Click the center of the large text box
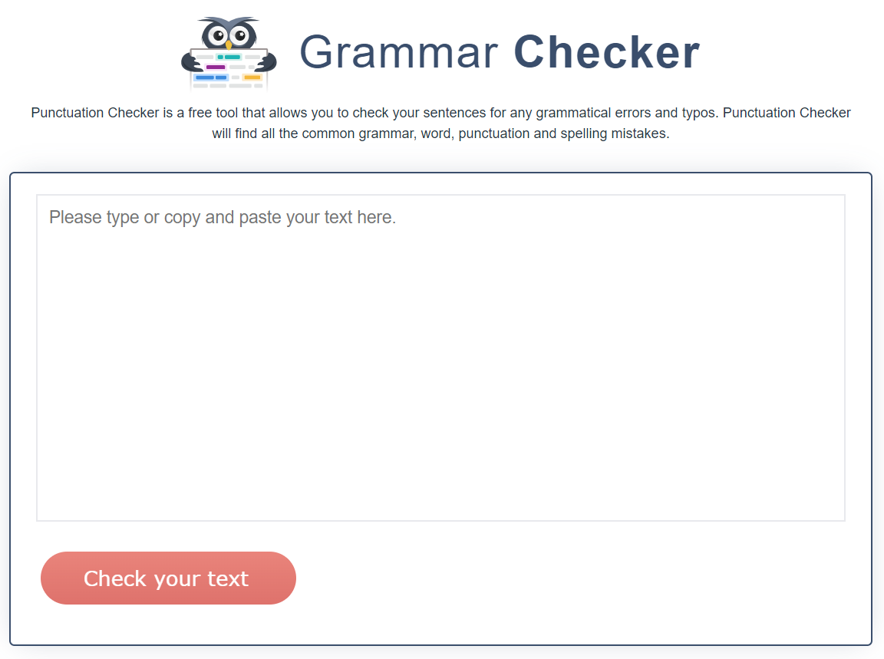 (440, 358)
